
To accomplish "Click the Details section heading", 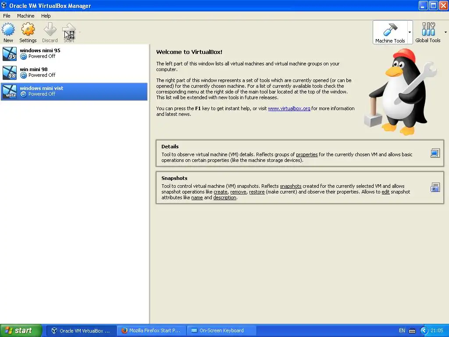I will tap(170, 147).
